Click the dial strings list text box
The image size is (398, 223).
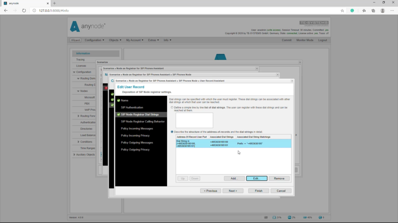tap(194, 120)
